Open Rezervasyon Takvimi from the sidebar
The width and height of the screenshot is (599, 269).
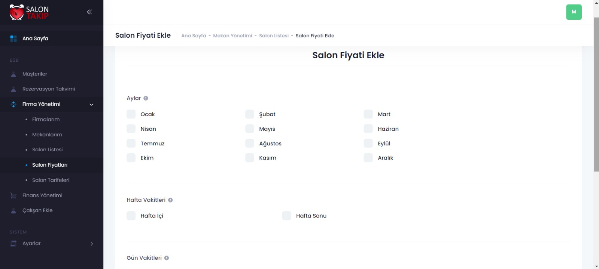point(49,89)
